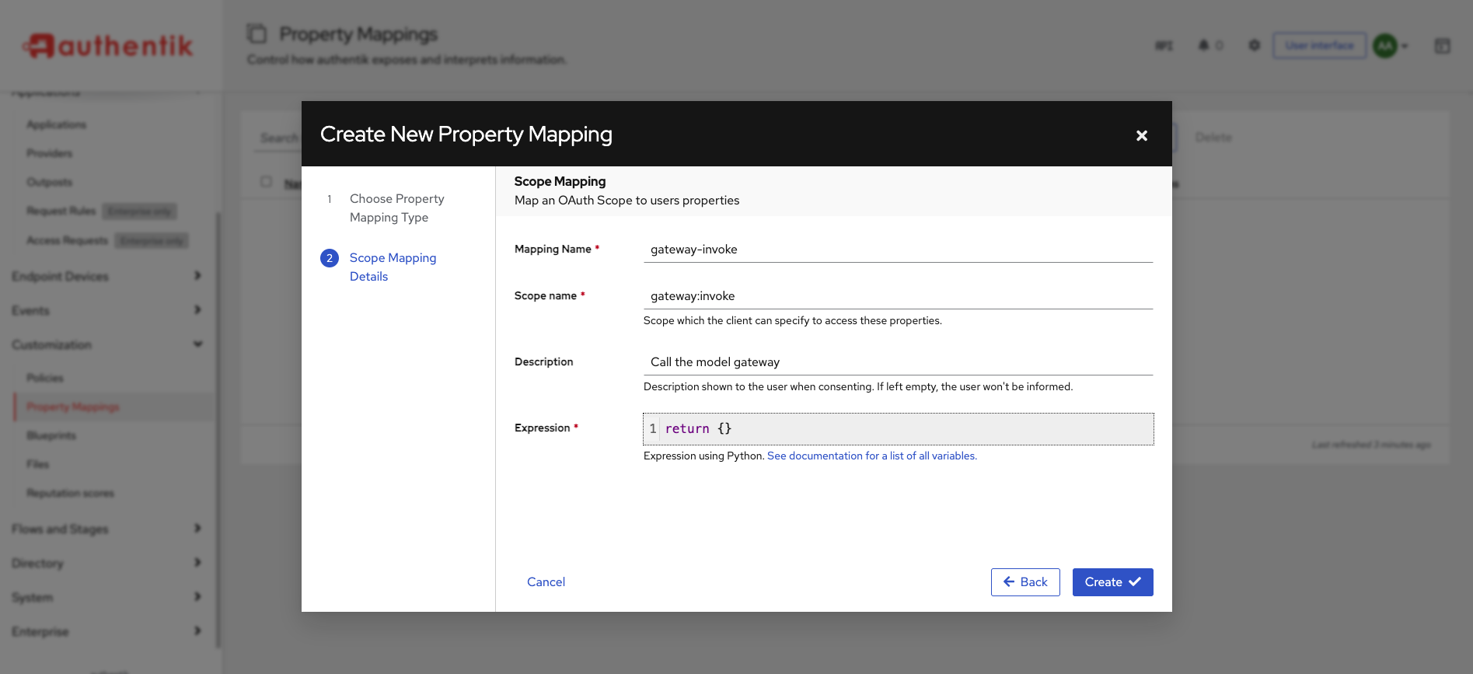Close the Create New Property Mapping dialog

1141,135
